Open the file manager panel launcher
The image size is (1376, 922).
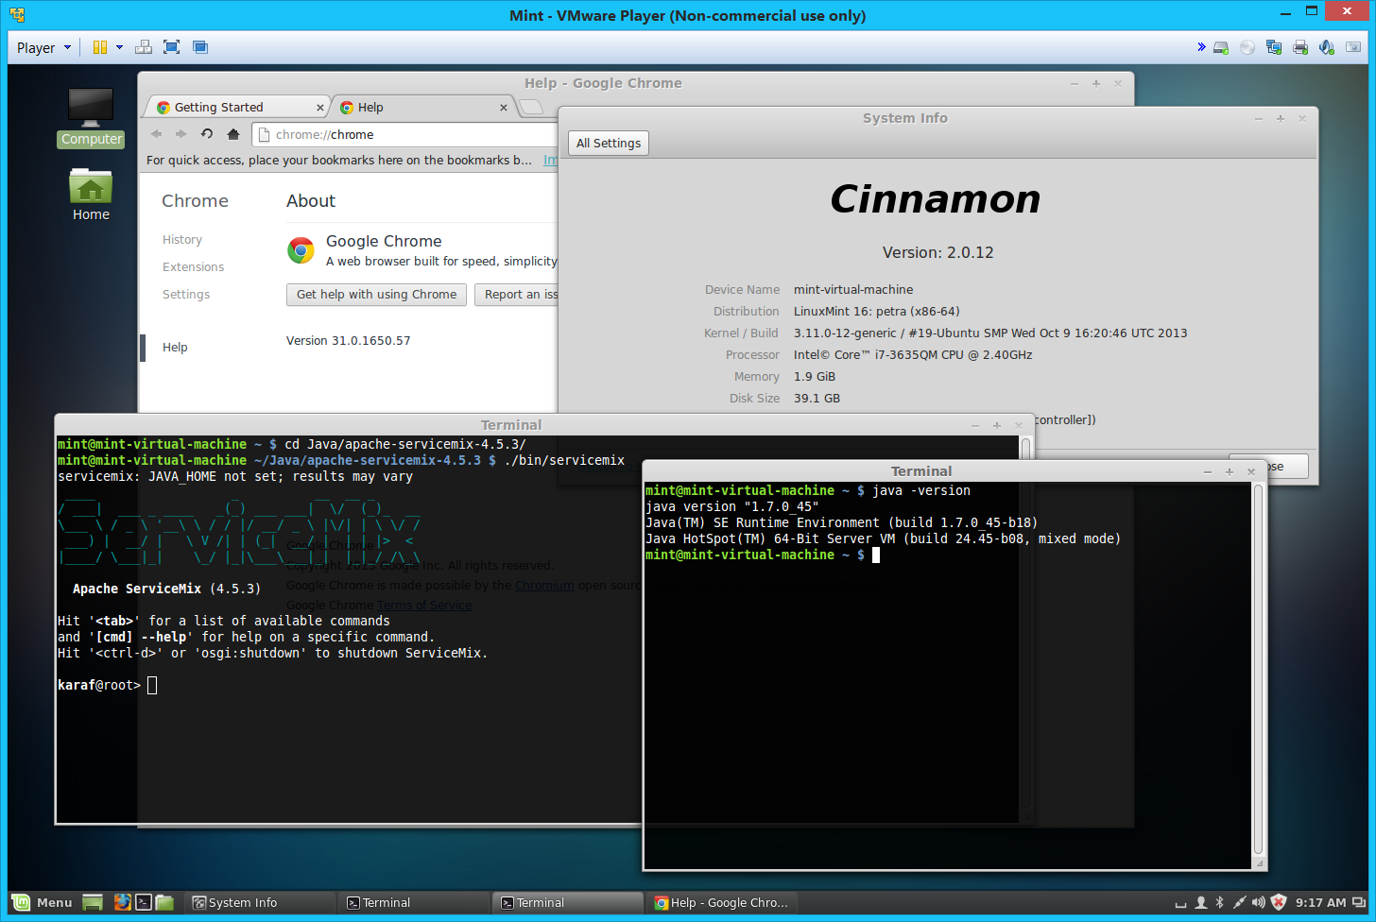[165, 902]
